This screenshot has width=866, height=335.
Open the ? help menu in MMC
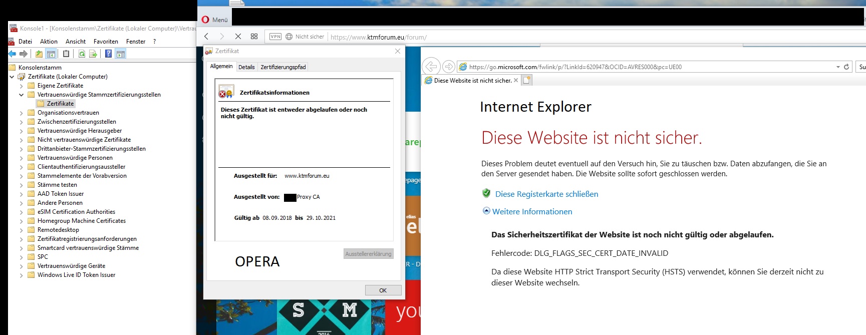[154, 42]
